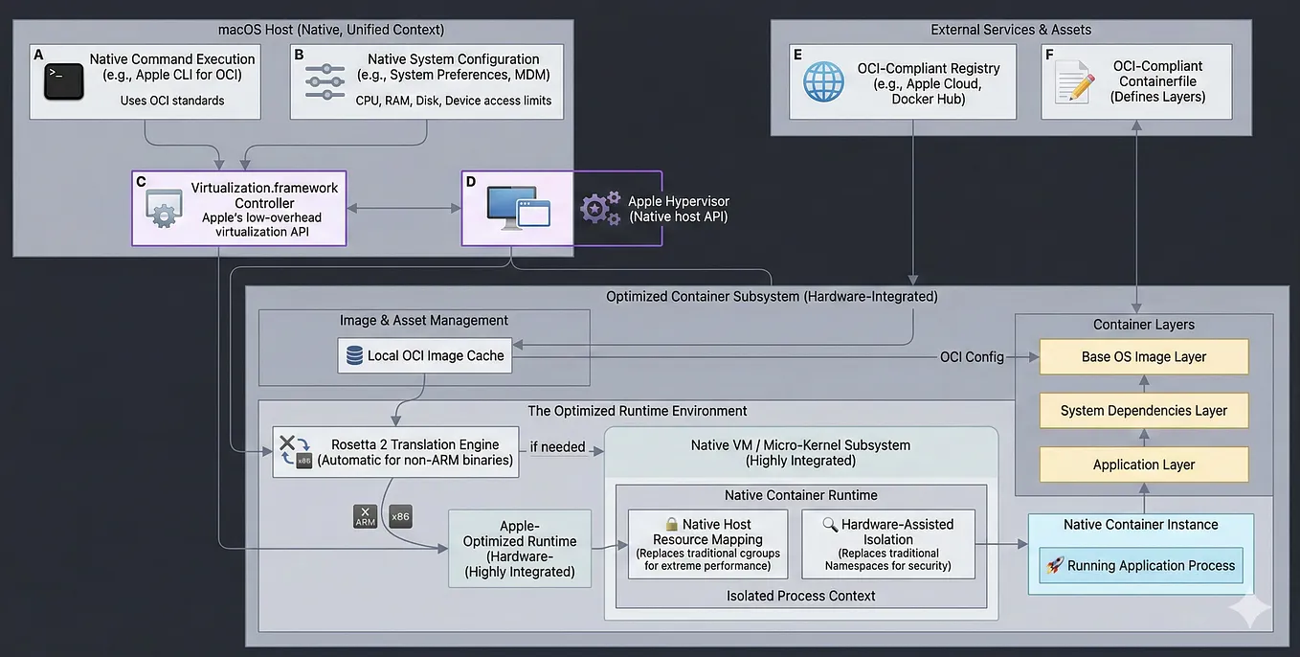Click the magnifier icon near Hardware-Assisted Isolation
1300x657 pixels.
point(832,524)
